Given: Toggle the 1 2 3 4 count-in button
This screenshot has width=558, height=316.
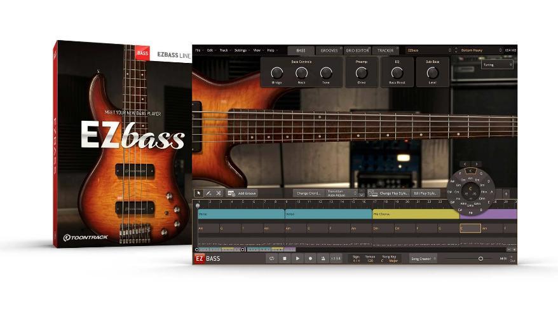Looking at the screenshot, I should coord(336,259).
